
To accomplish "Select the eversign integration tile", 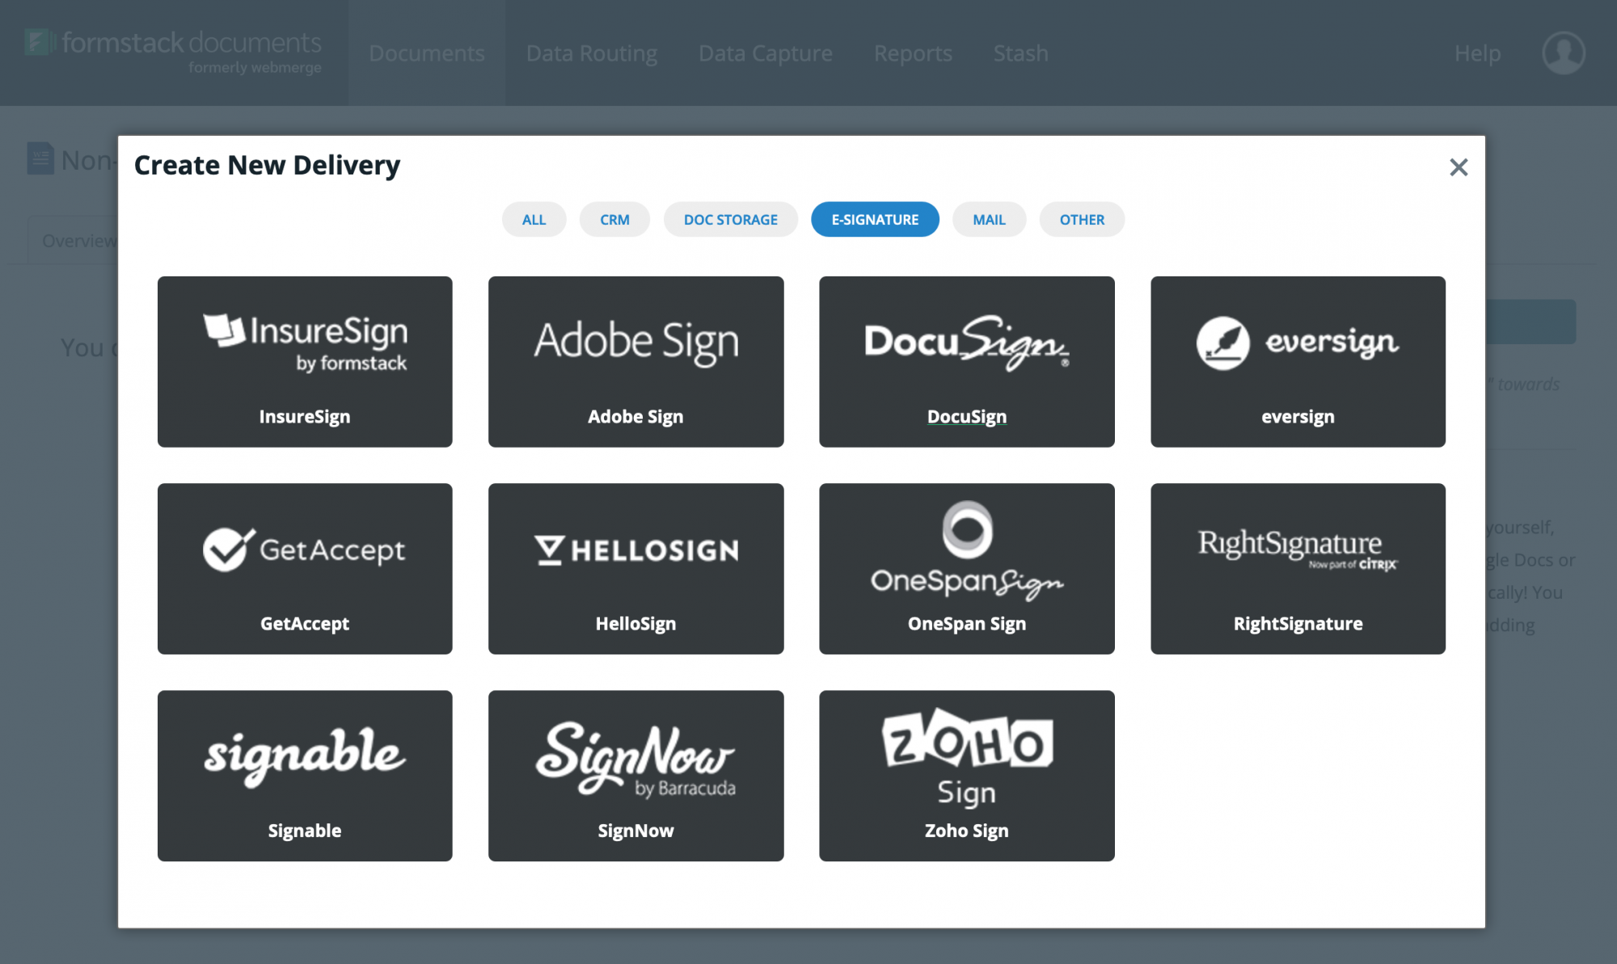I will tap(1298, 361).
